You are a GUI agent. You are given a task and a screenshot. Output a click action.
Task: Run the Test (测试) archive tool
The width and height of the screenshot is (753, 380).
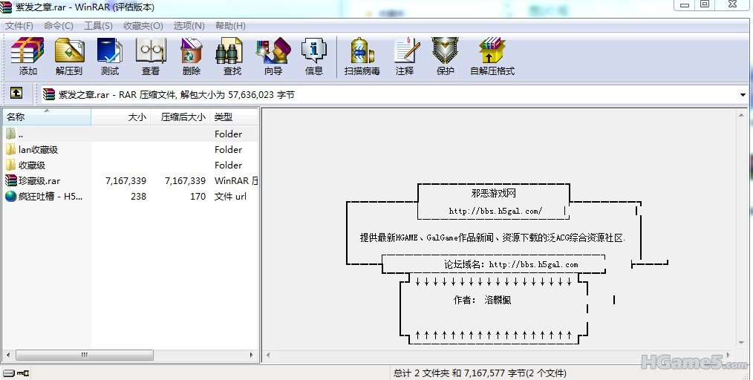pos(110,56)
